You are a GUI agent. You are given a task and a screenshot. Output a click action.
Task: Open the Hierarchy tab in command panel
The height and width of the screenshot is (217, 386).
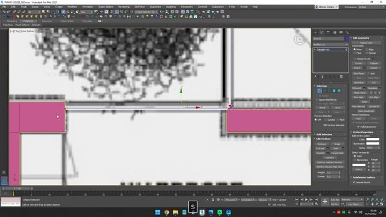(328, 33)
